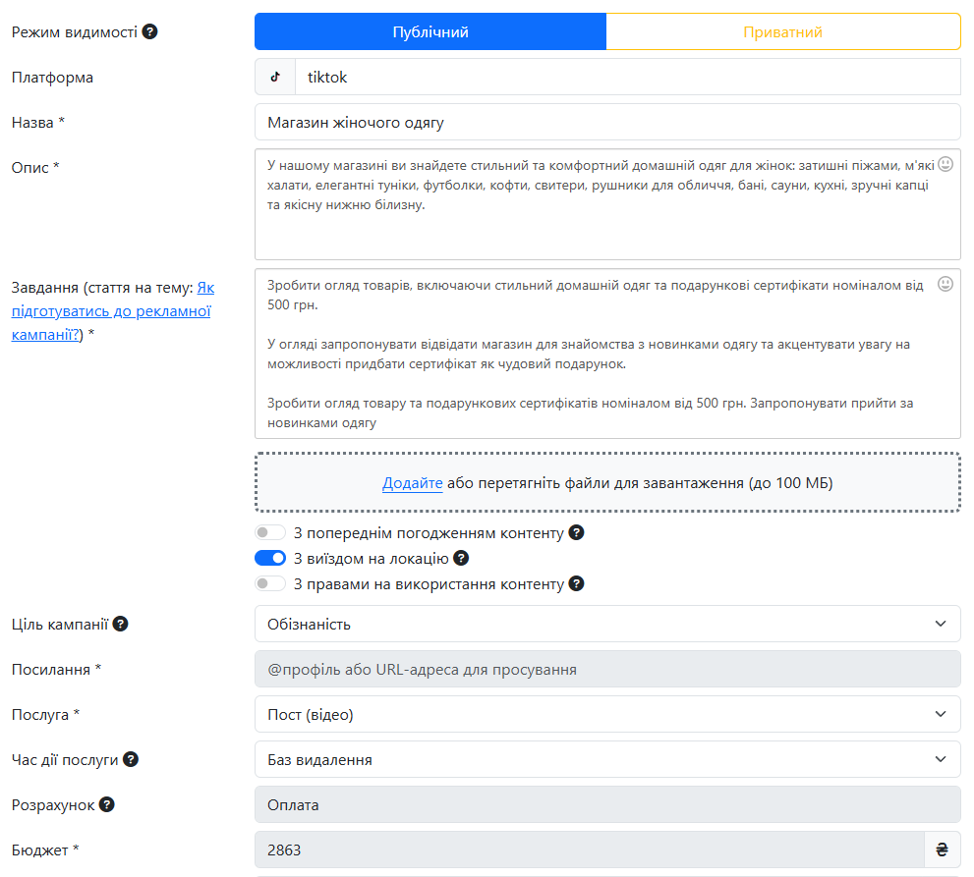Open emoji picker in Завдання field

pos(945,284)
